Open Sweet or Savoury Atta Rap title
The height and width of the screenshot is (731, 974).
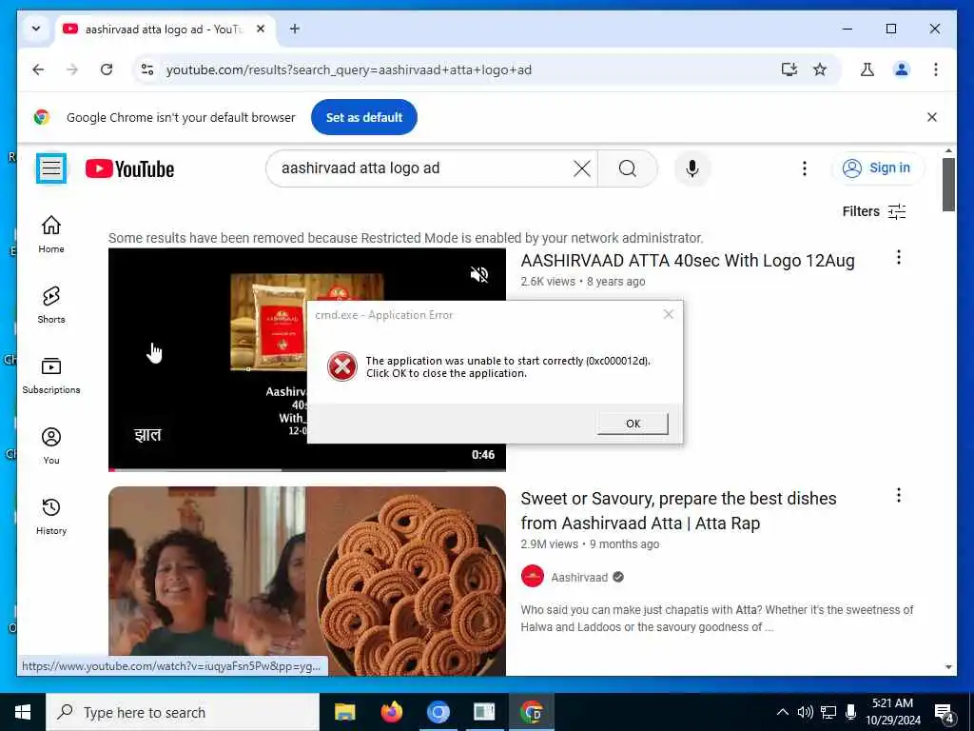[678, 511]
